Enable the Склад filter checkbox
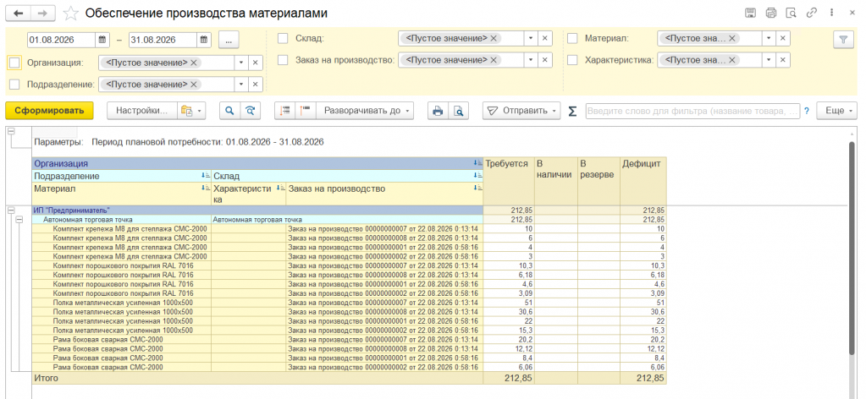 283,39
